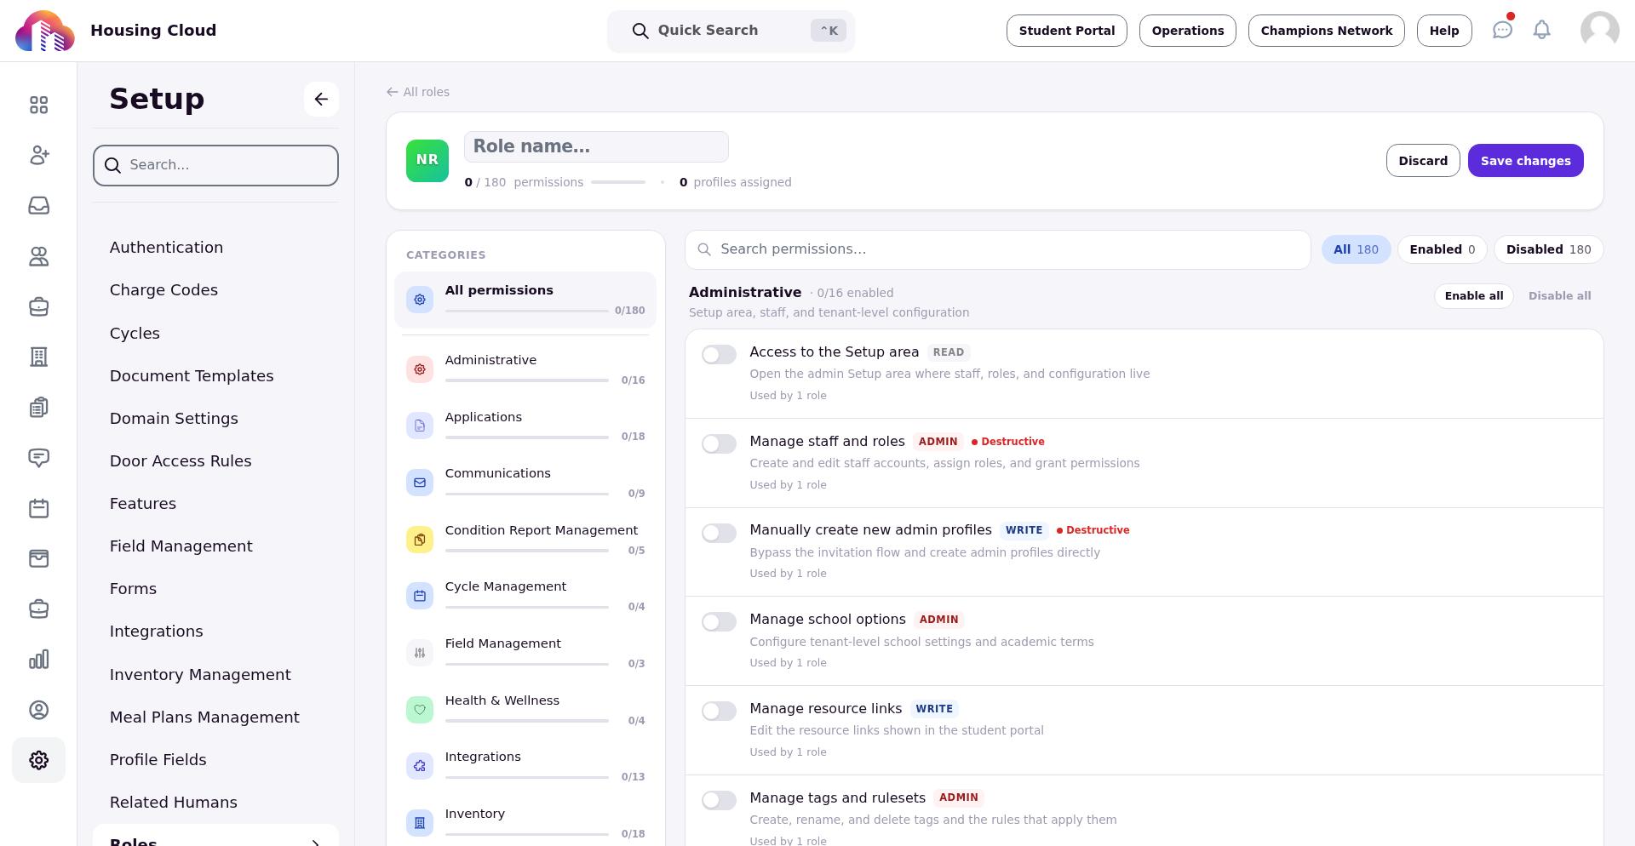
Task: Open the settings gear icon in left rail
Action: pyautogui.click(x=38, y=760)
